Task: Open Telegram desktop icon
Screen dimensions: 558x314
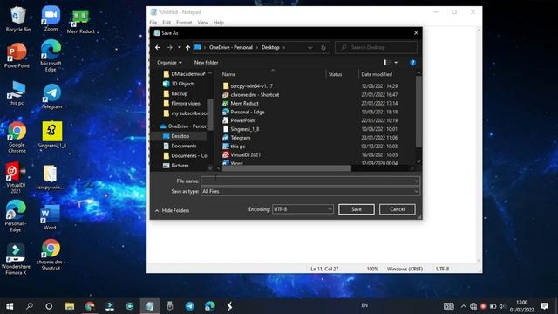Action: [x=52, y=97]
